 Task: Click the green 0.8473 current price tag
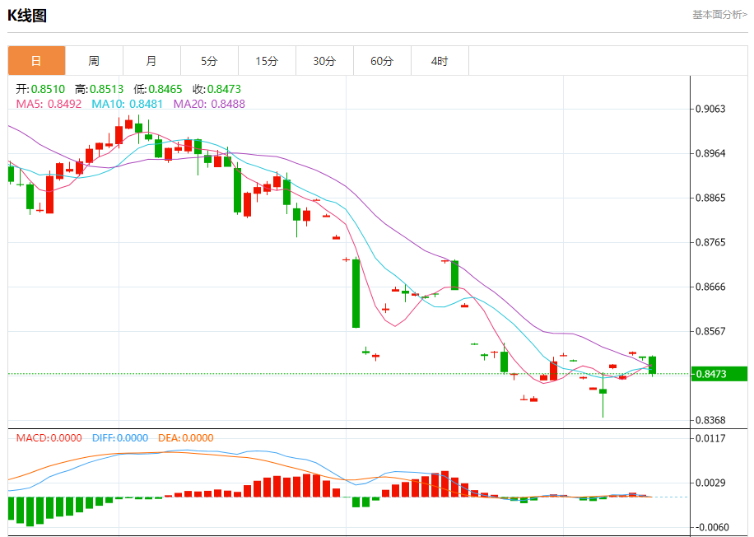[719, 374]
